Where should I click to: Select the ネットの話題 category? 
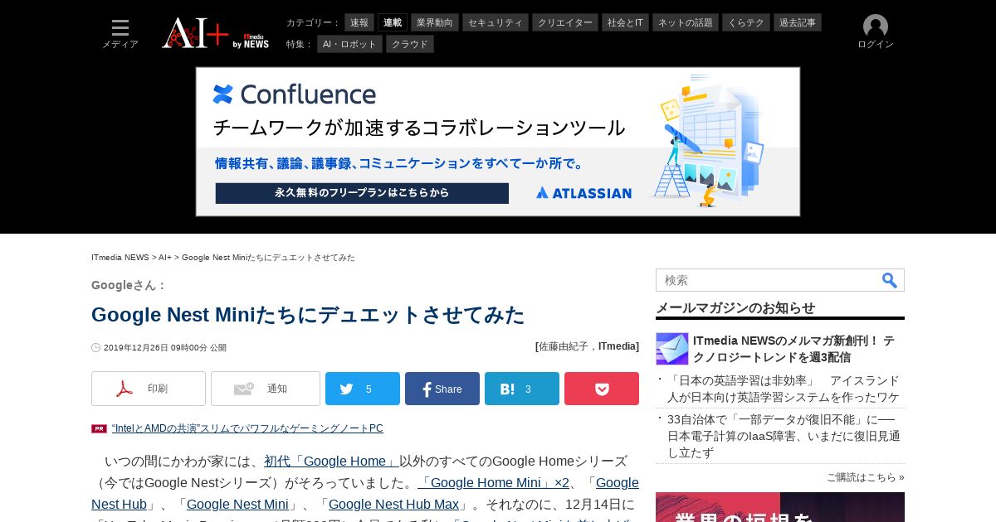[686, 22]
